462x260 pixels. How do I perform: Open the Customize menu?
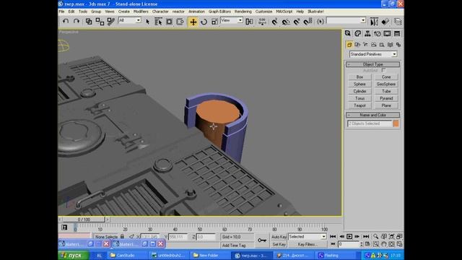263,12
